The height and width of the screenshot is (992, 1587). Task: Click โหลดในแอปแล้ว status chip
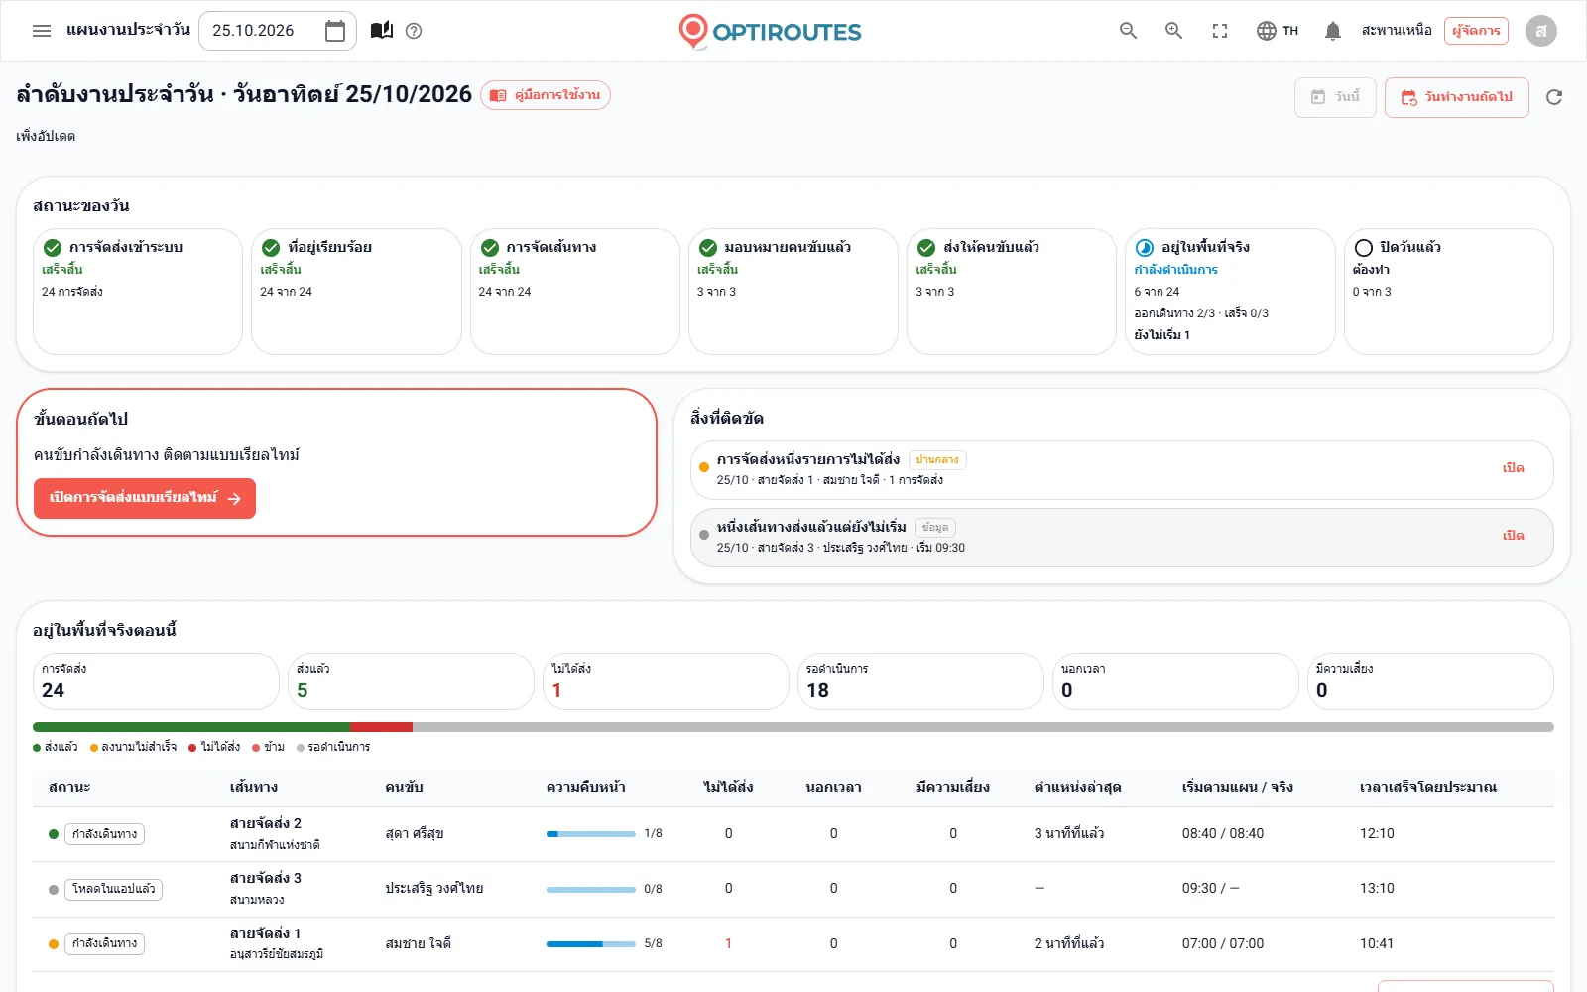[114, 889]
